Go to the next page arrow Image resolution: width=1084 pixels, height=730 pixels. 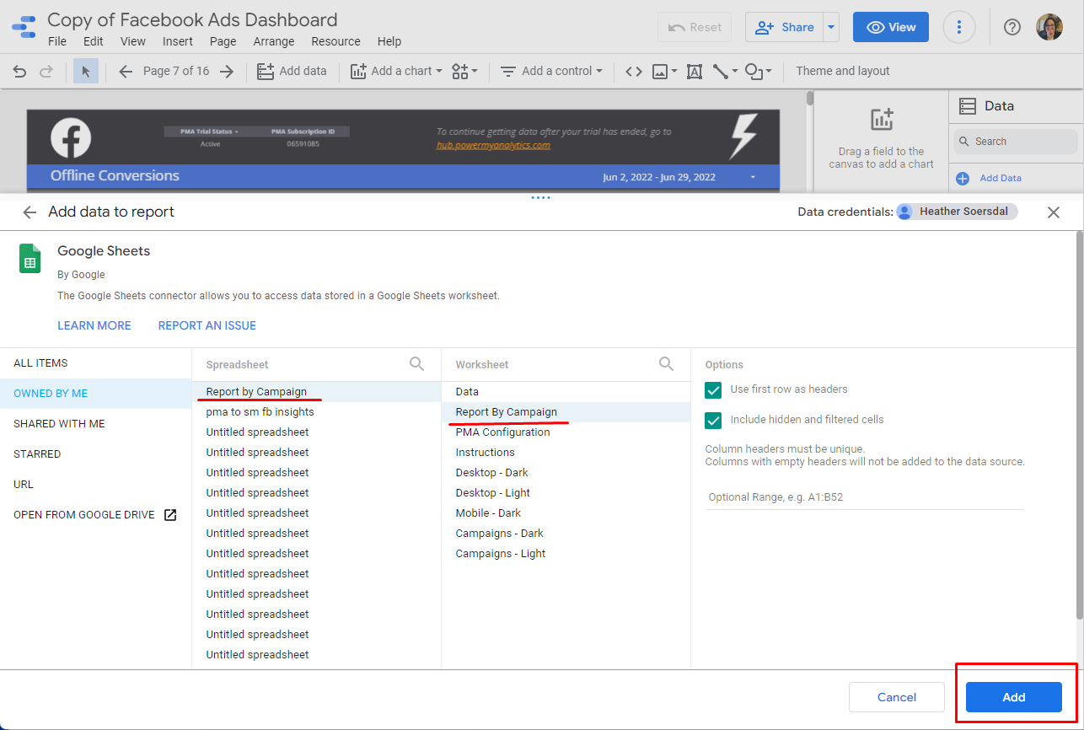pyautogui.click(x=226, y=72)
